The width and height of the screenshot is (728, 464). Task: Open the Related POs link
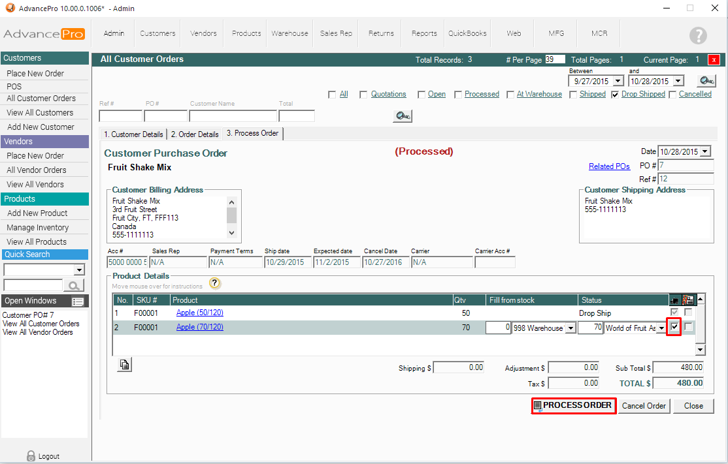(609, 166)
